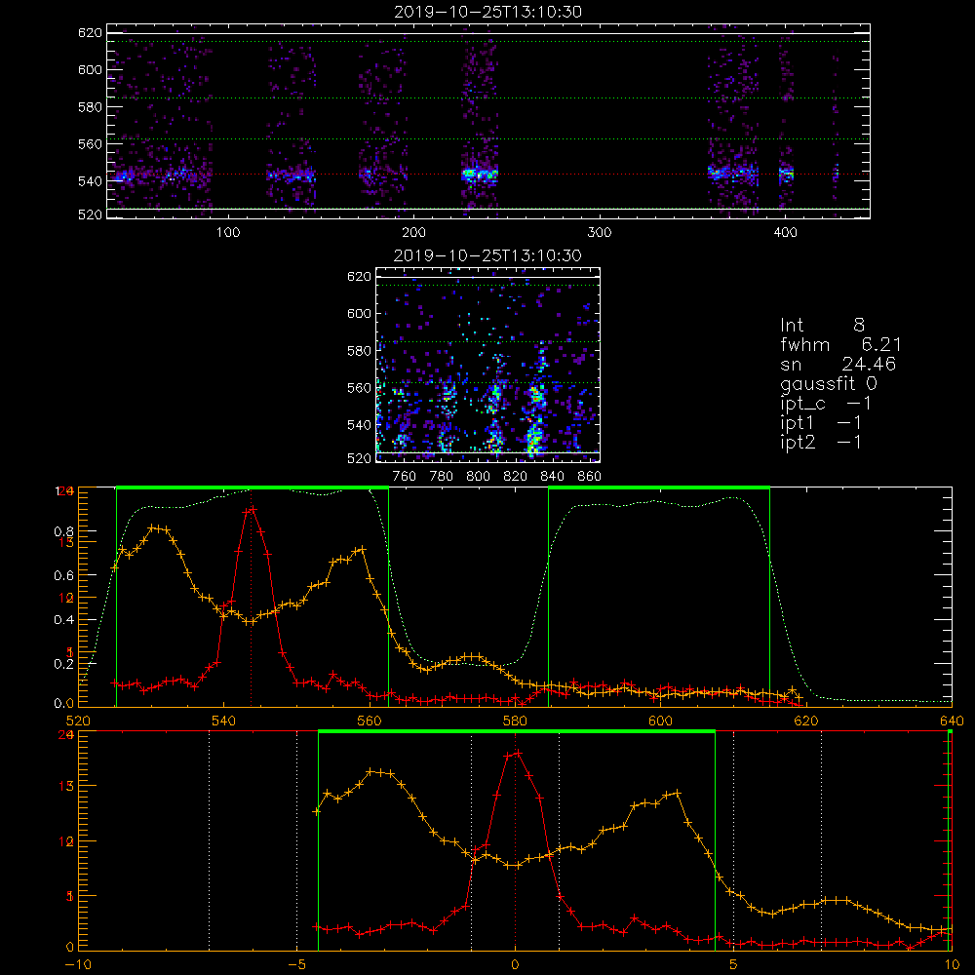This screenshot has height=975, width=975.
Task: Select the 'sn 24.46' readout
Action: point(838,364)
